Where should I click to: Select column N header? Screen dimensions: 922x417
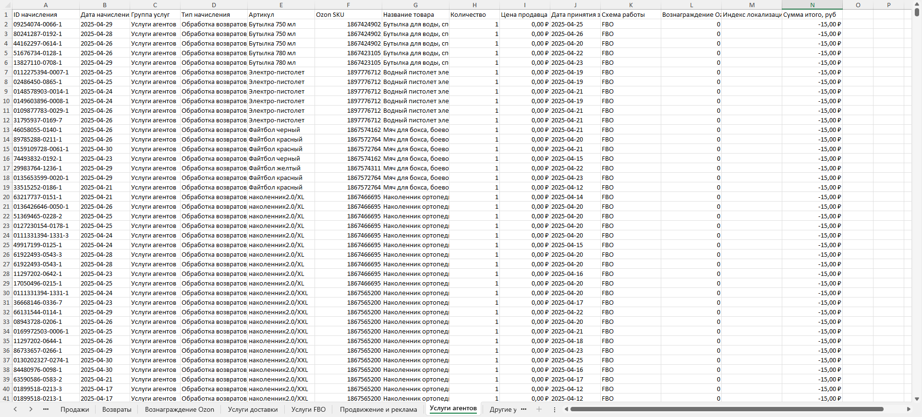pos(812,5)
